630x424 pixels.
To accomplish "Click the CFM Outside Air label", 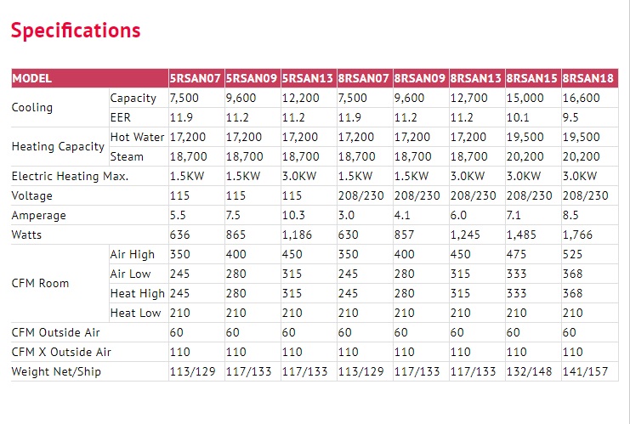I will click(x=55, y=333).
